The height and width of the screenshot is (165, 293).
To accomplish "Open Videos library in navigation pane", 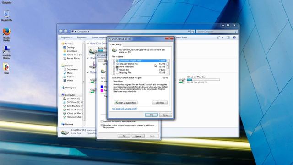I will 70,80.
